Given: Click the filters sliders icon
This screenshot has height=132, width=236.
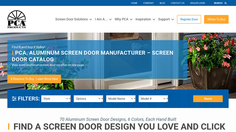Looking at the screenshot, I should [14, 99].
